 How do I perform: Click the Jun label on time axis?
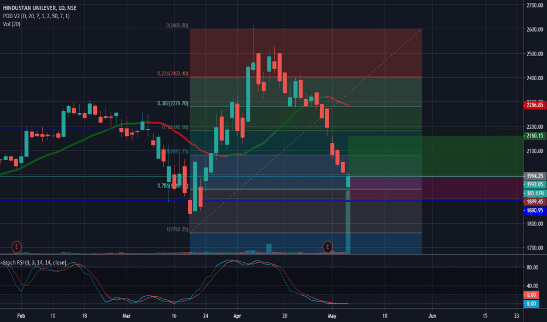pyautogui.click(x=432, y=316)
